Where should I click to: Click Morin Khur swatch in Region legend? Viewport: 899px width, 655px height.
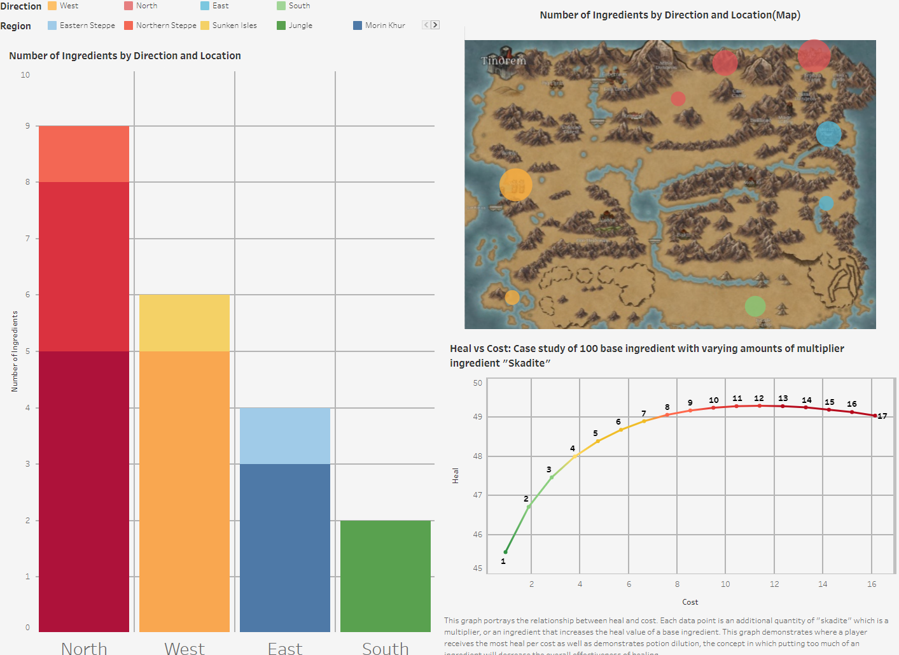coord(358,25)
